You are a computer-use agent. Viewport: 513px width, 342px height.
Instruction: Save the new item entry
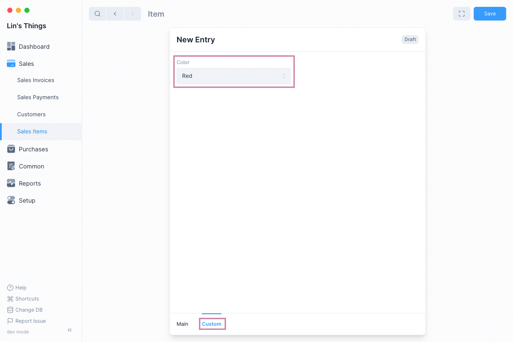[489, 14]
